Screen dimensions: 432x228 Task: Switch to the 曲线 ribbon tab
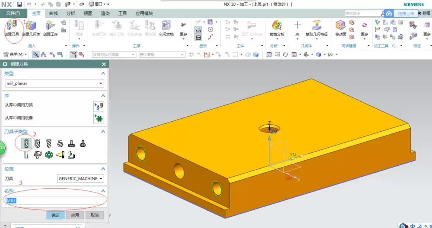pyautogui.click(x=54, y=13)
